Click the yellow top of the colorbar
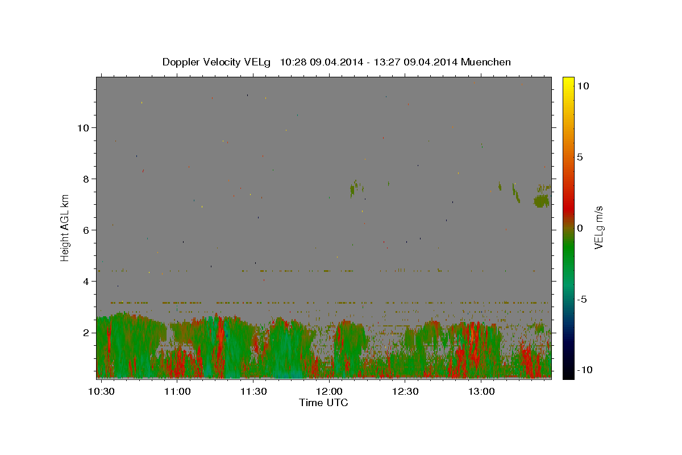The image size is (682, 455). (568, 82)
